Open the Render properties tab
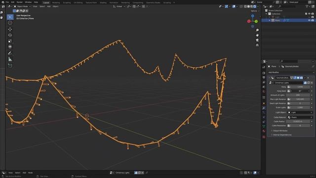316x178 pixels. (264, 73)
